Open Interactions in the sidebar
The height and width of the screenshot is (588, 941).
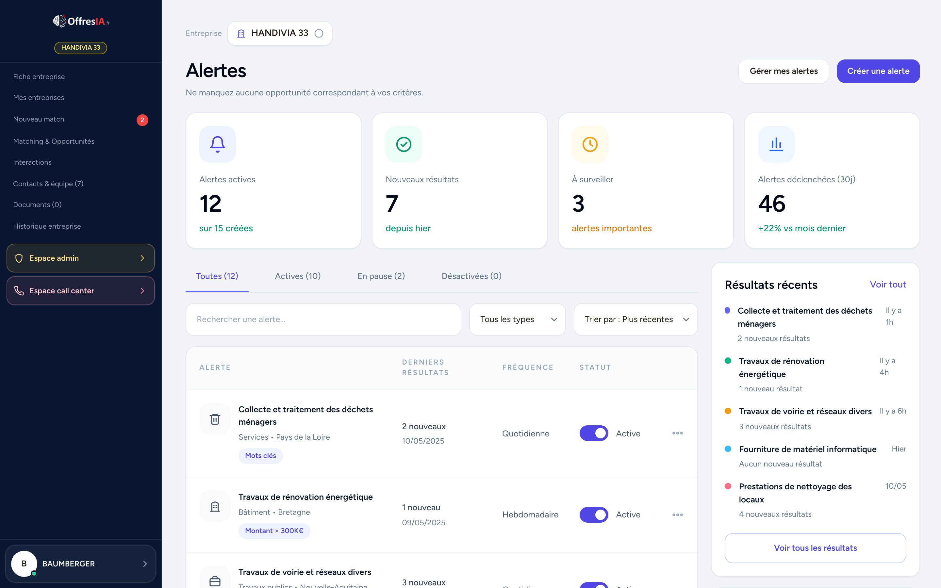coord(32,162)
